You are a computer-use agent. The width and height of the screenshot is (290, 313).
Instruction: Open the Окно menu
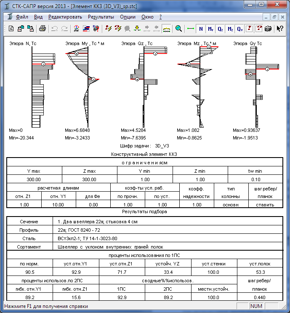(x=147, y=17)
